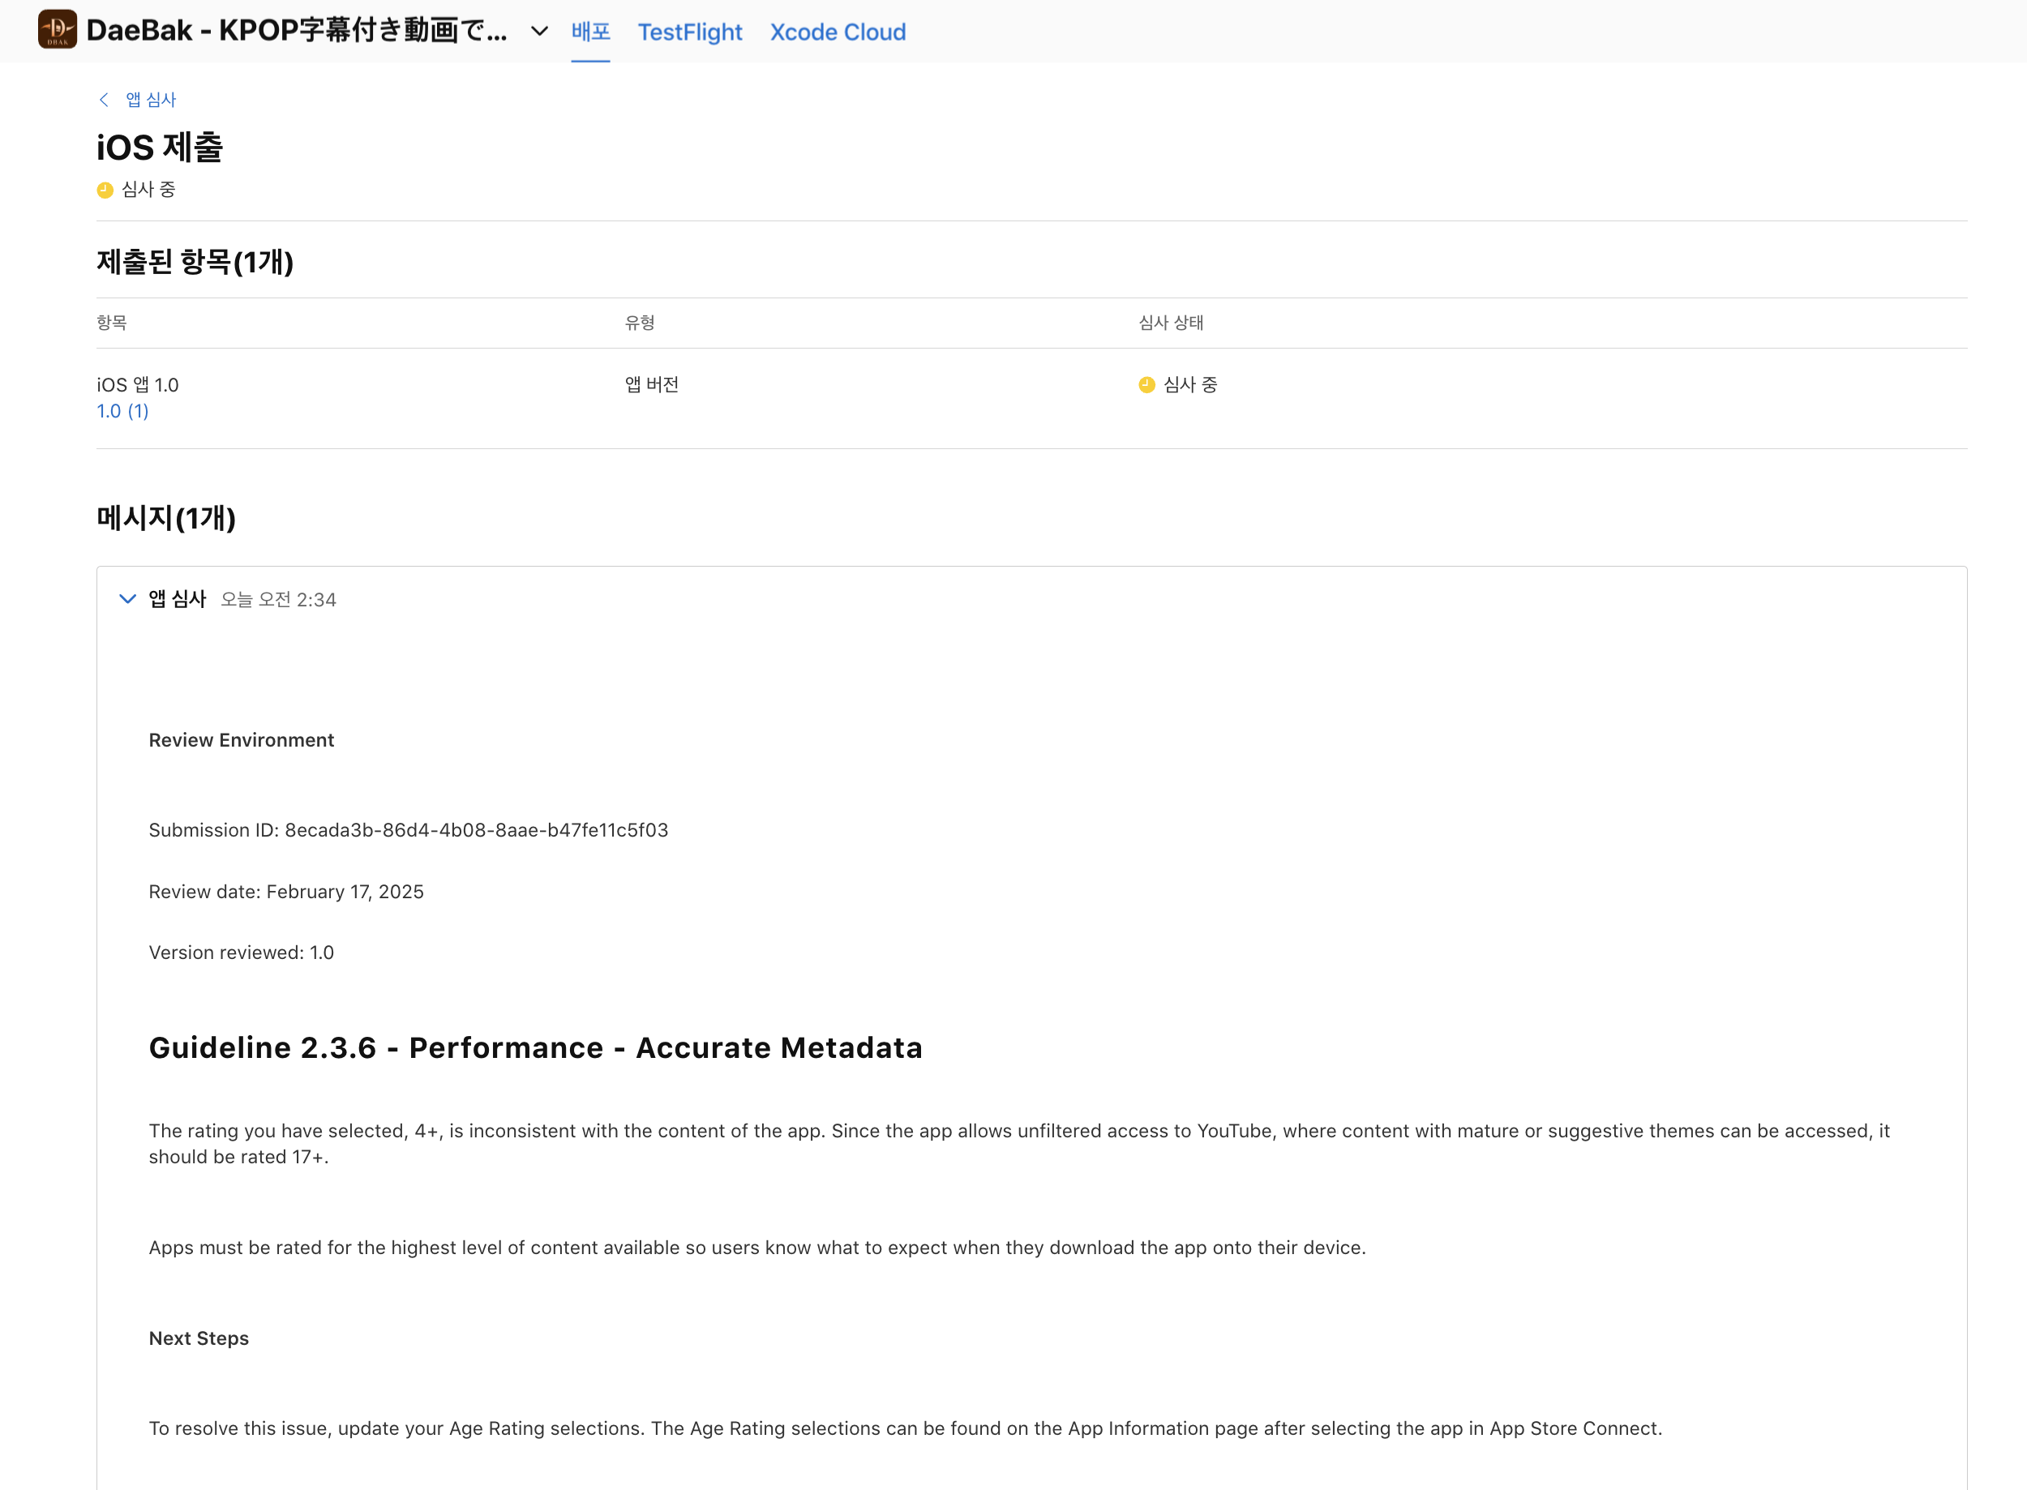
Task: Go back using the 앱 심사 chevron icon
Action: click(104, 99)
